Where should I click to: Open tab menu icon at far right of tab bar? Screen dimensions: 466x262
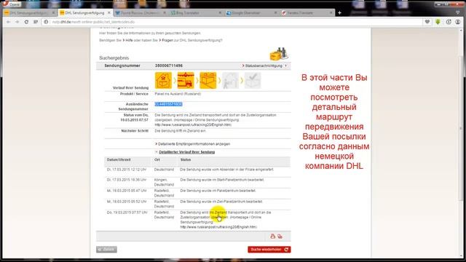(x=458, y=13)
